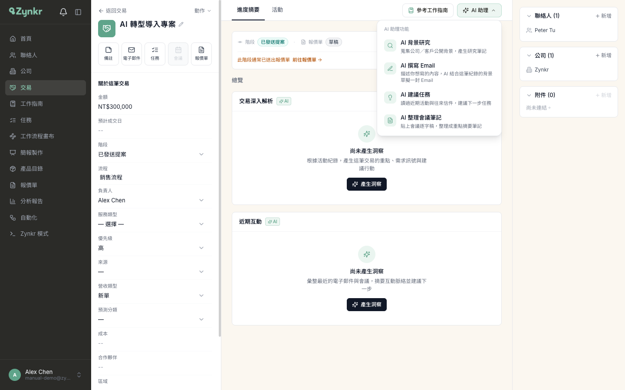Click the 分析報告 chart icon
The height and width of the screenshot is (390, 625).
(13, 201)
